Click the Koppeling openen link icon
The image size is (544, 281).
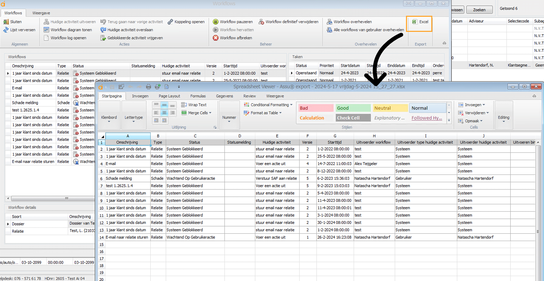(171, 22)
